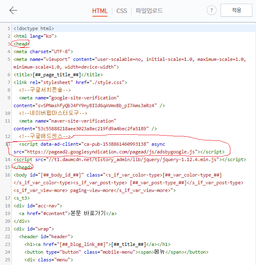Click the paging-view-more line
This screenshot has width=256, height=265.
[x=94, y=190]
